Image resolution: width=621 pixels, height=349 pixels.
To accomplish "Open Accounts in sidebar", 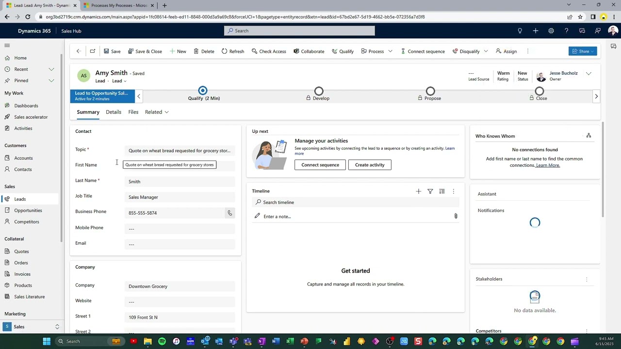I will click(x=23, y=158).
